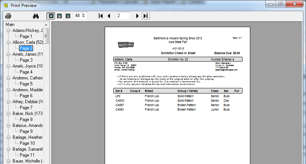Click the Iowa State Fair logo
306x164 pixels.
[x=126, y=45]
